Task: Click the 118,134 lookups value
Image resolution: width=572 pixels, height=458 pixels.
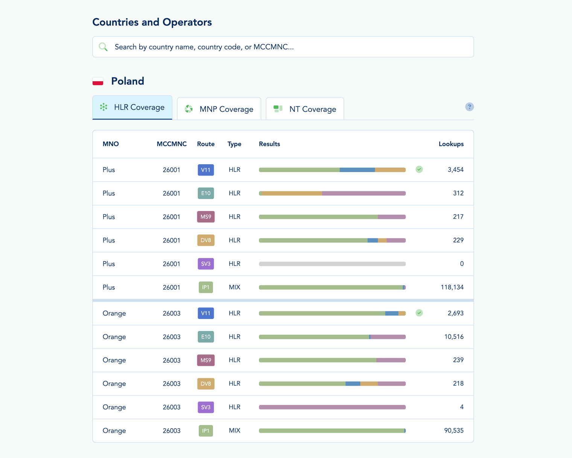Action: (x=452, y=287)
